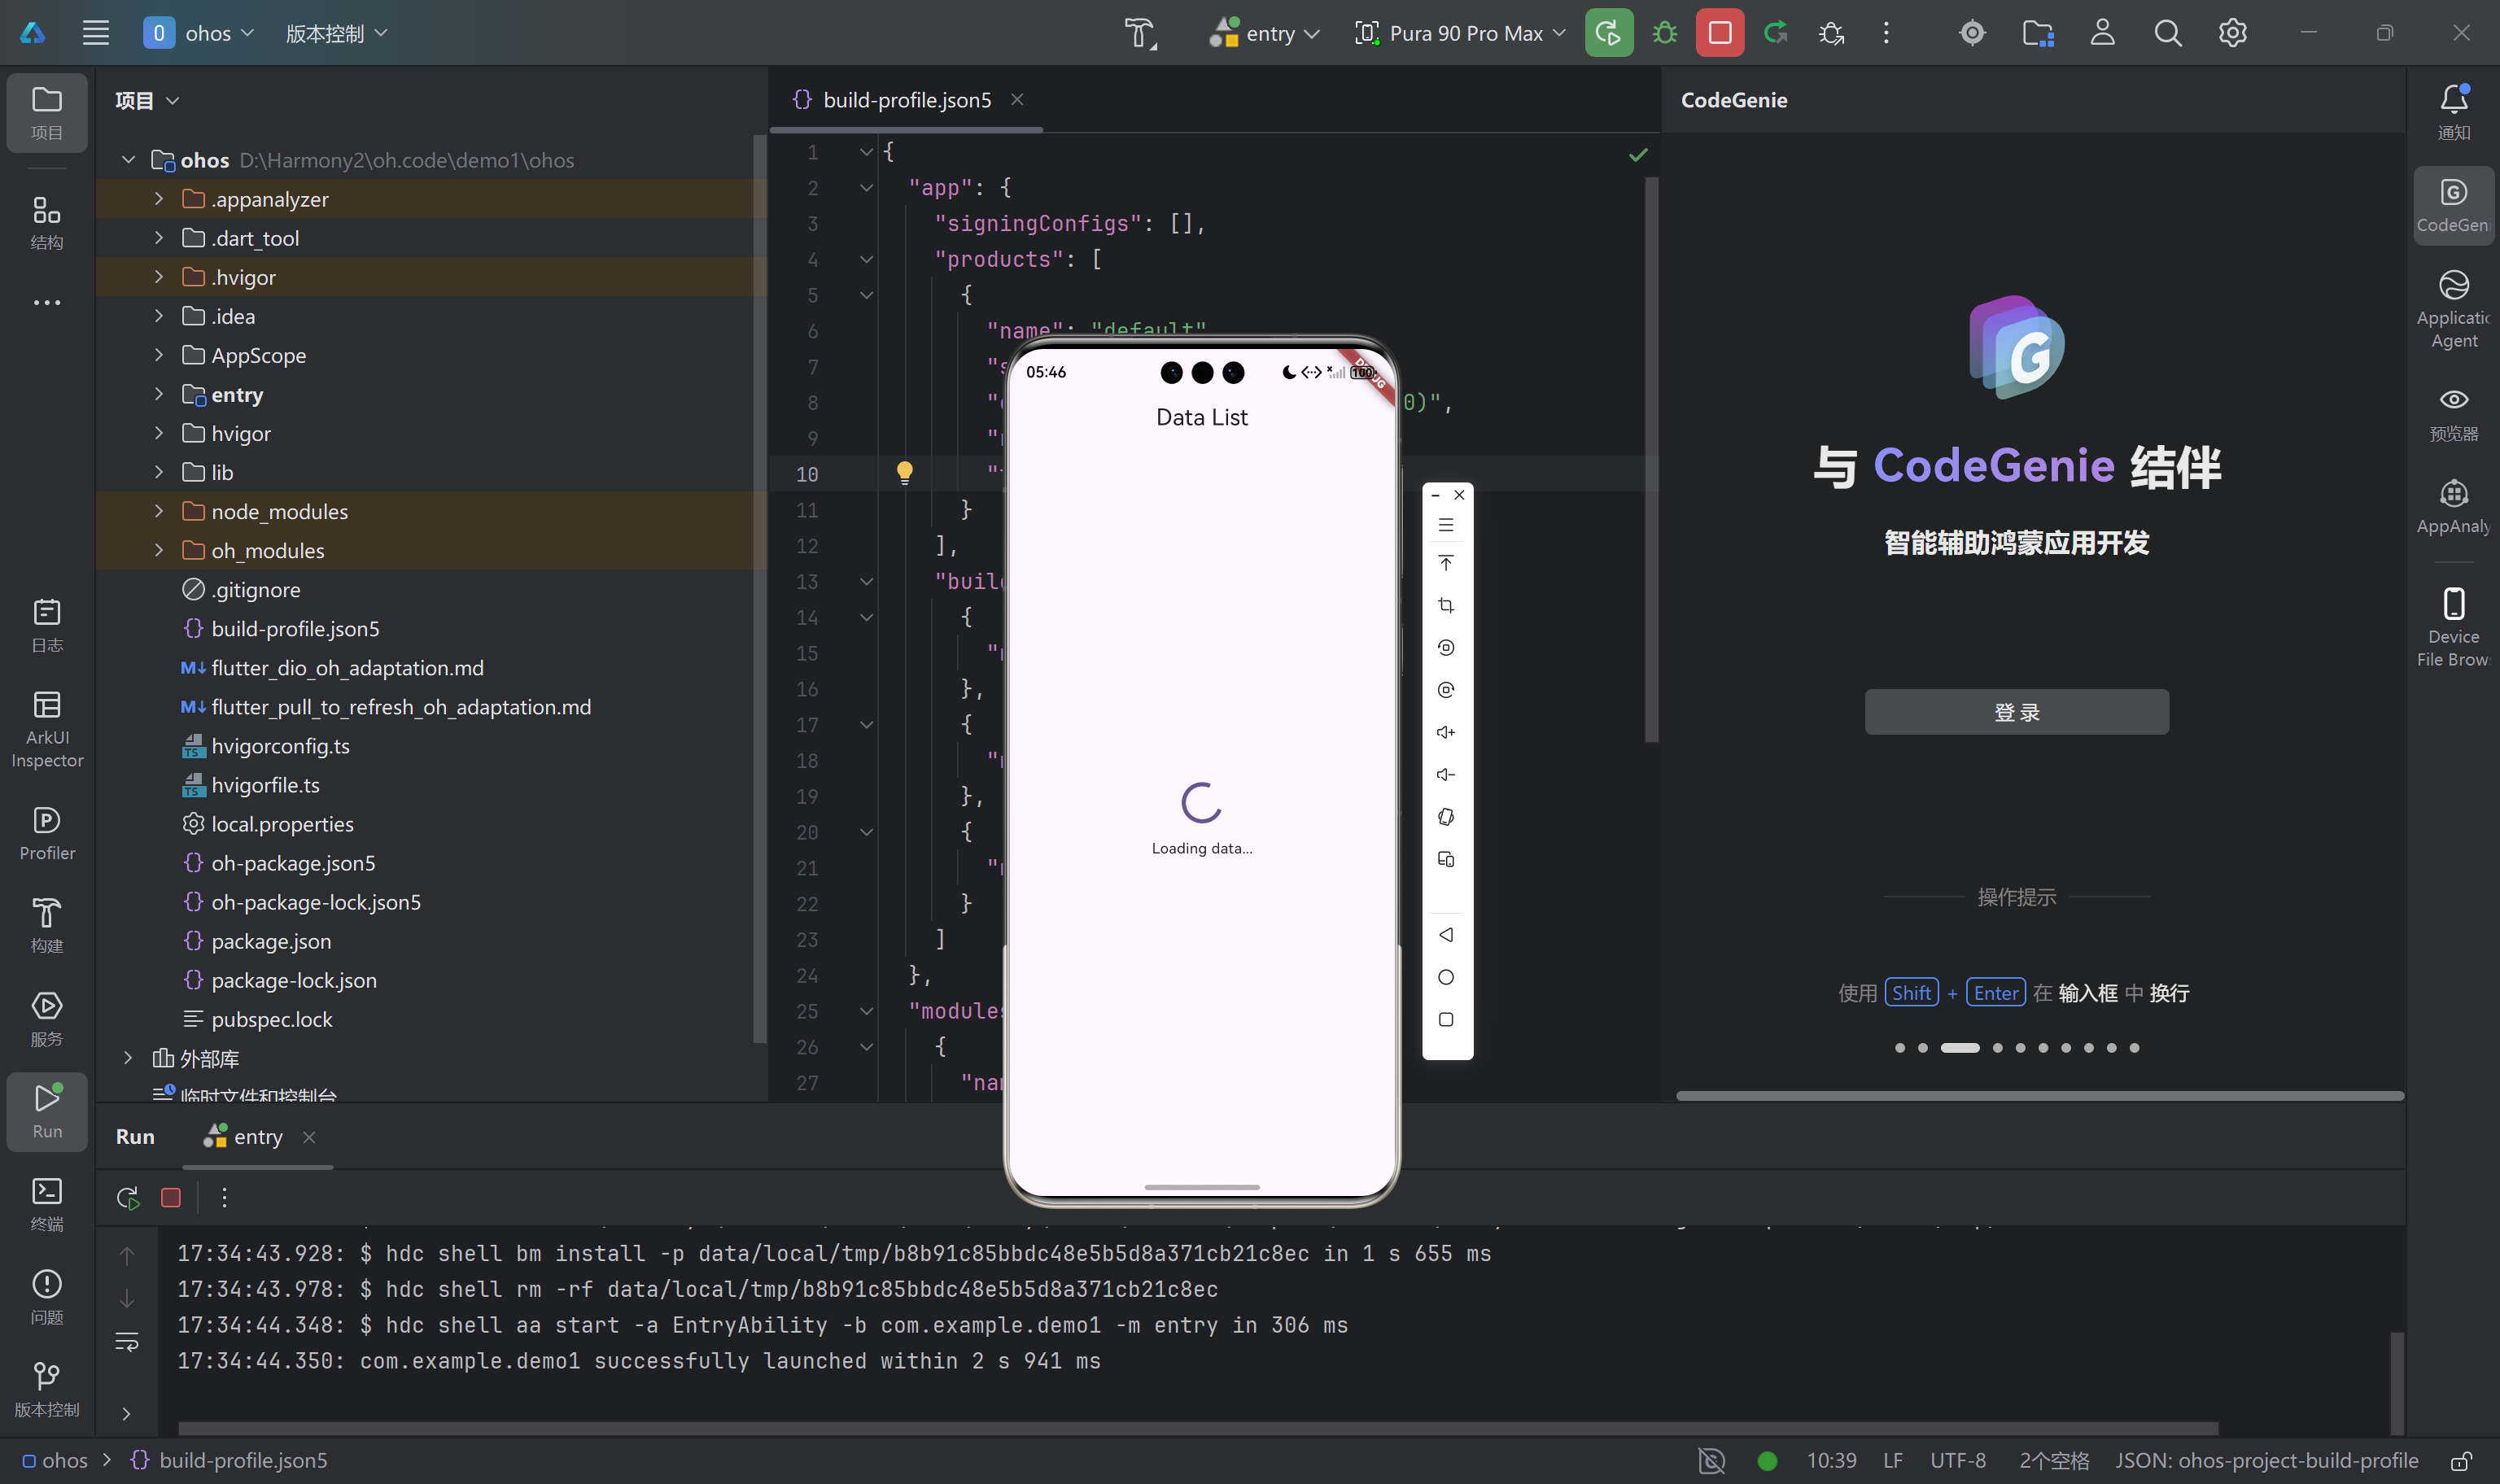Click the green Debug bug icon
Image resolution: width=2500 pixels, height=1484 pixels.
pyautogui.click(x=1664, y=33)
